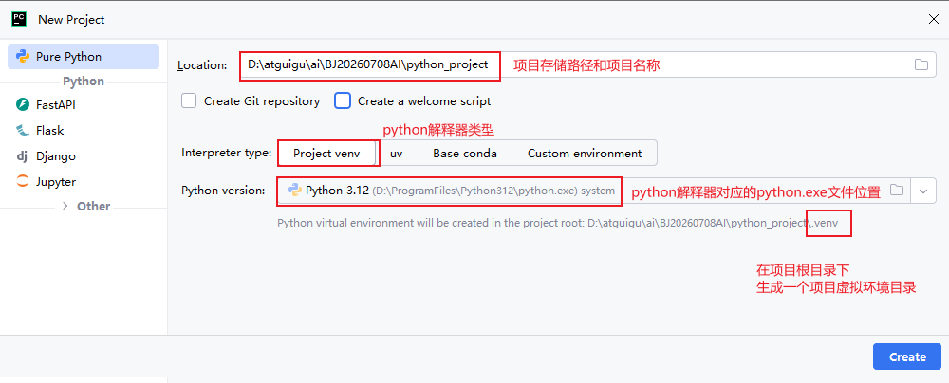Click the Flask icon in sidebar
The width and height of the screenshot is (949, 383).
tap(23, 130)
